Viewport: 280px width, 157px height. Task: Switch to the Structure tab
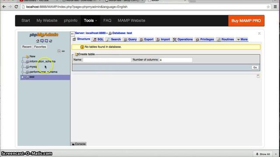[81, 39]
